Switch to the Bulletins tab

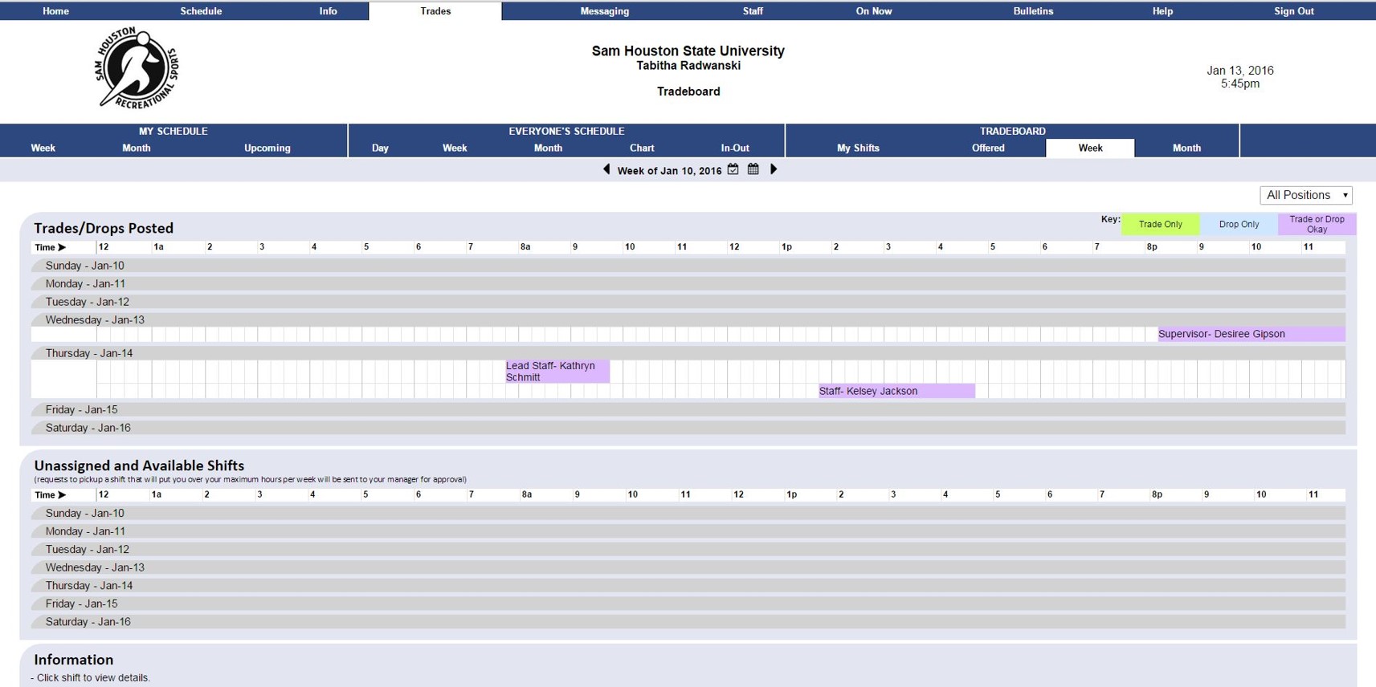click(1033, 11)
